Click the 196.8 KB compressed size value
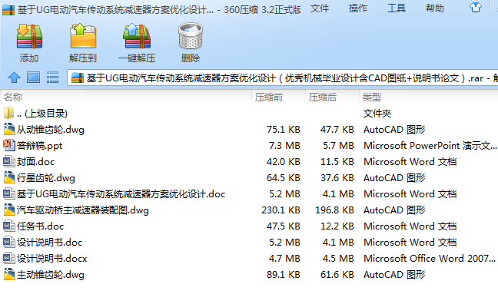 click(334, 210)
